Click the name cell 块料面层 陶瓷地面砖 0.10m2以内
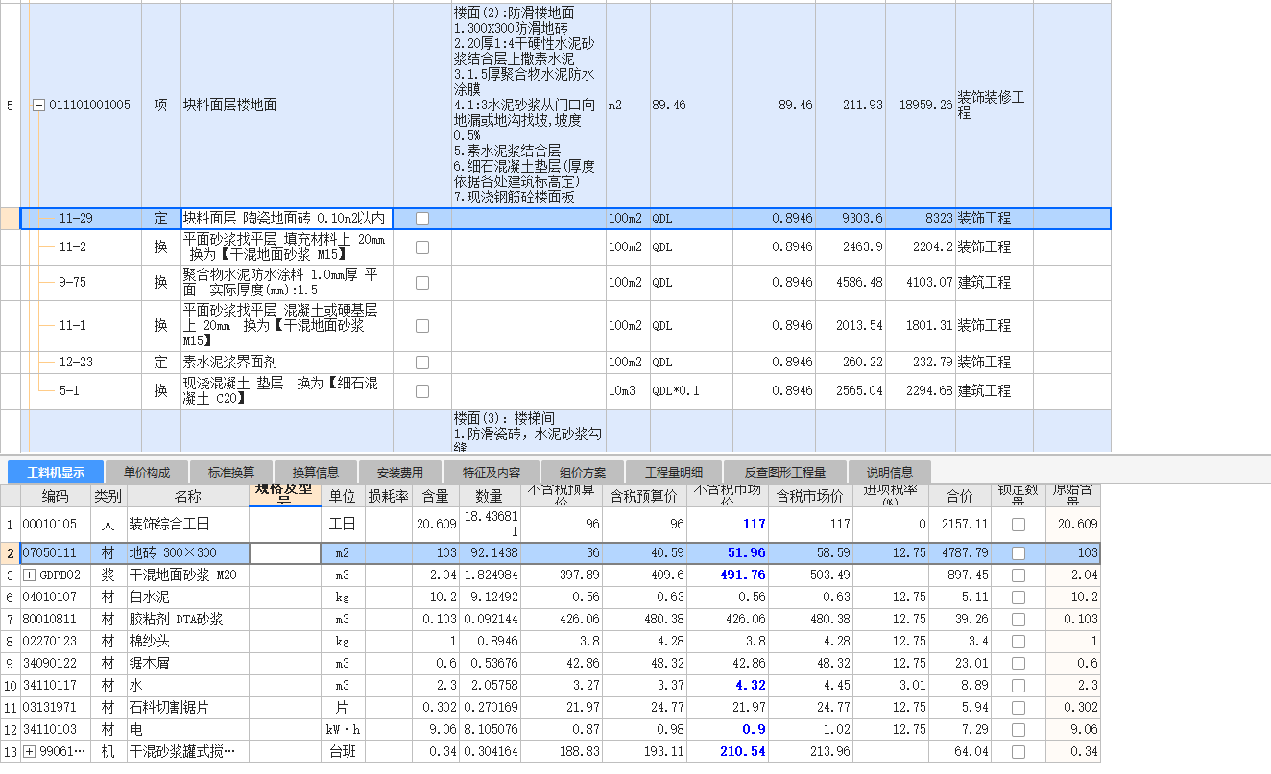Screen dimensions: 1271x774 click(286, 219)
